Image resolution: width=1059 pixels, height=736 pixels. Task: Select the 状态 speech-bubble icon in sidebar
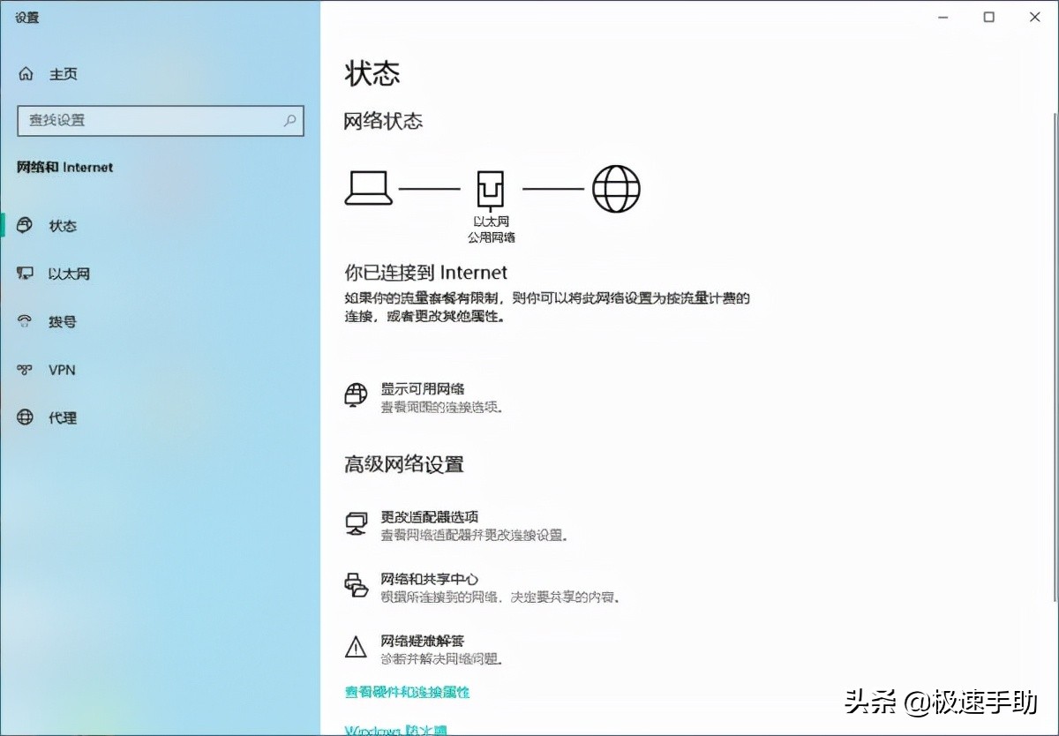pyautogui.click(x=26, y=226)
